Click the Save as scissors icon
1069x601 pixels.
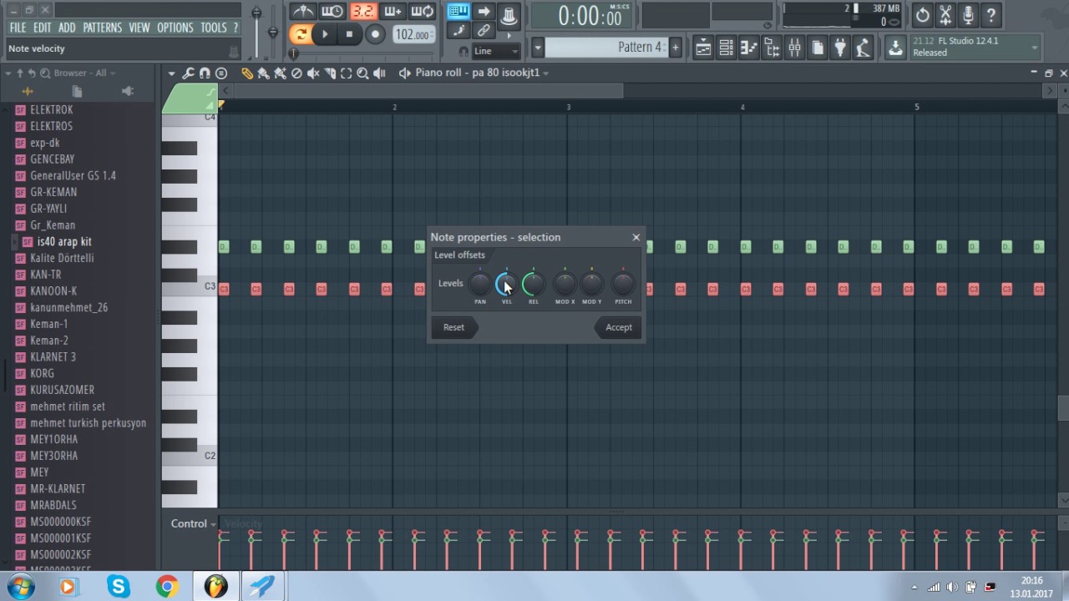[x=945, y=15]
